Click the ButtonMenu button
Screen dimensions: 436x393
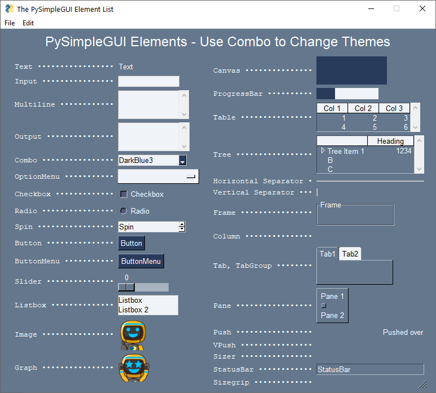coord(141,261)
